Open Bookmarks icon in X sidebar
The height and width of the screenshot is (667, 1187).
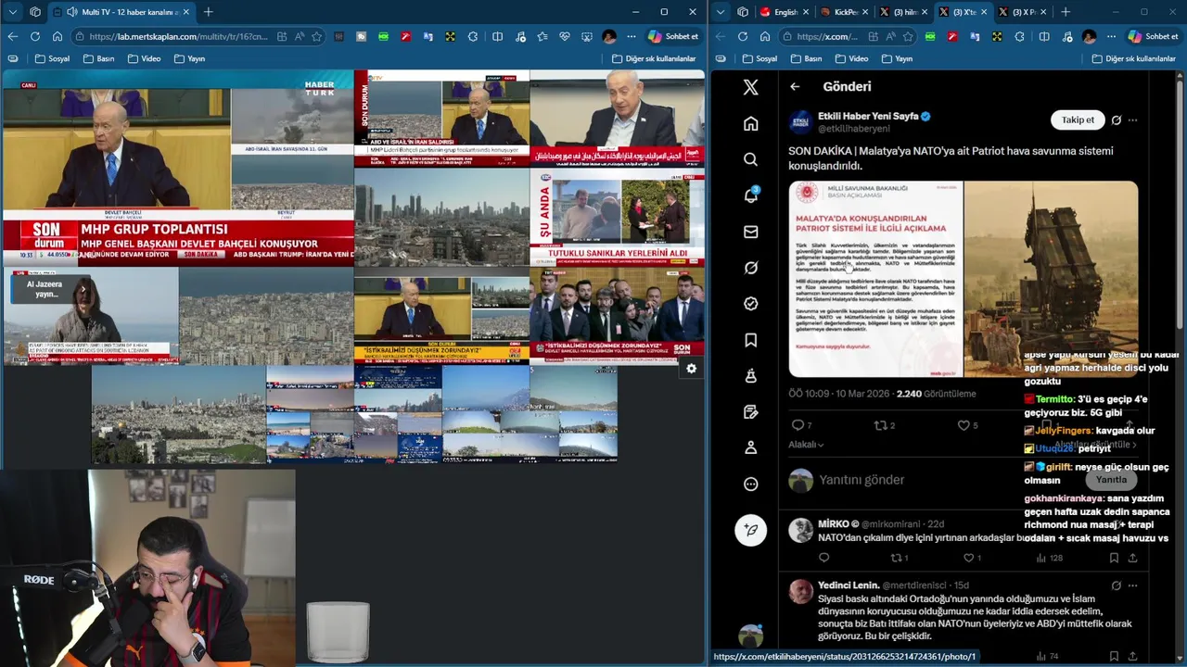point(751,340)
